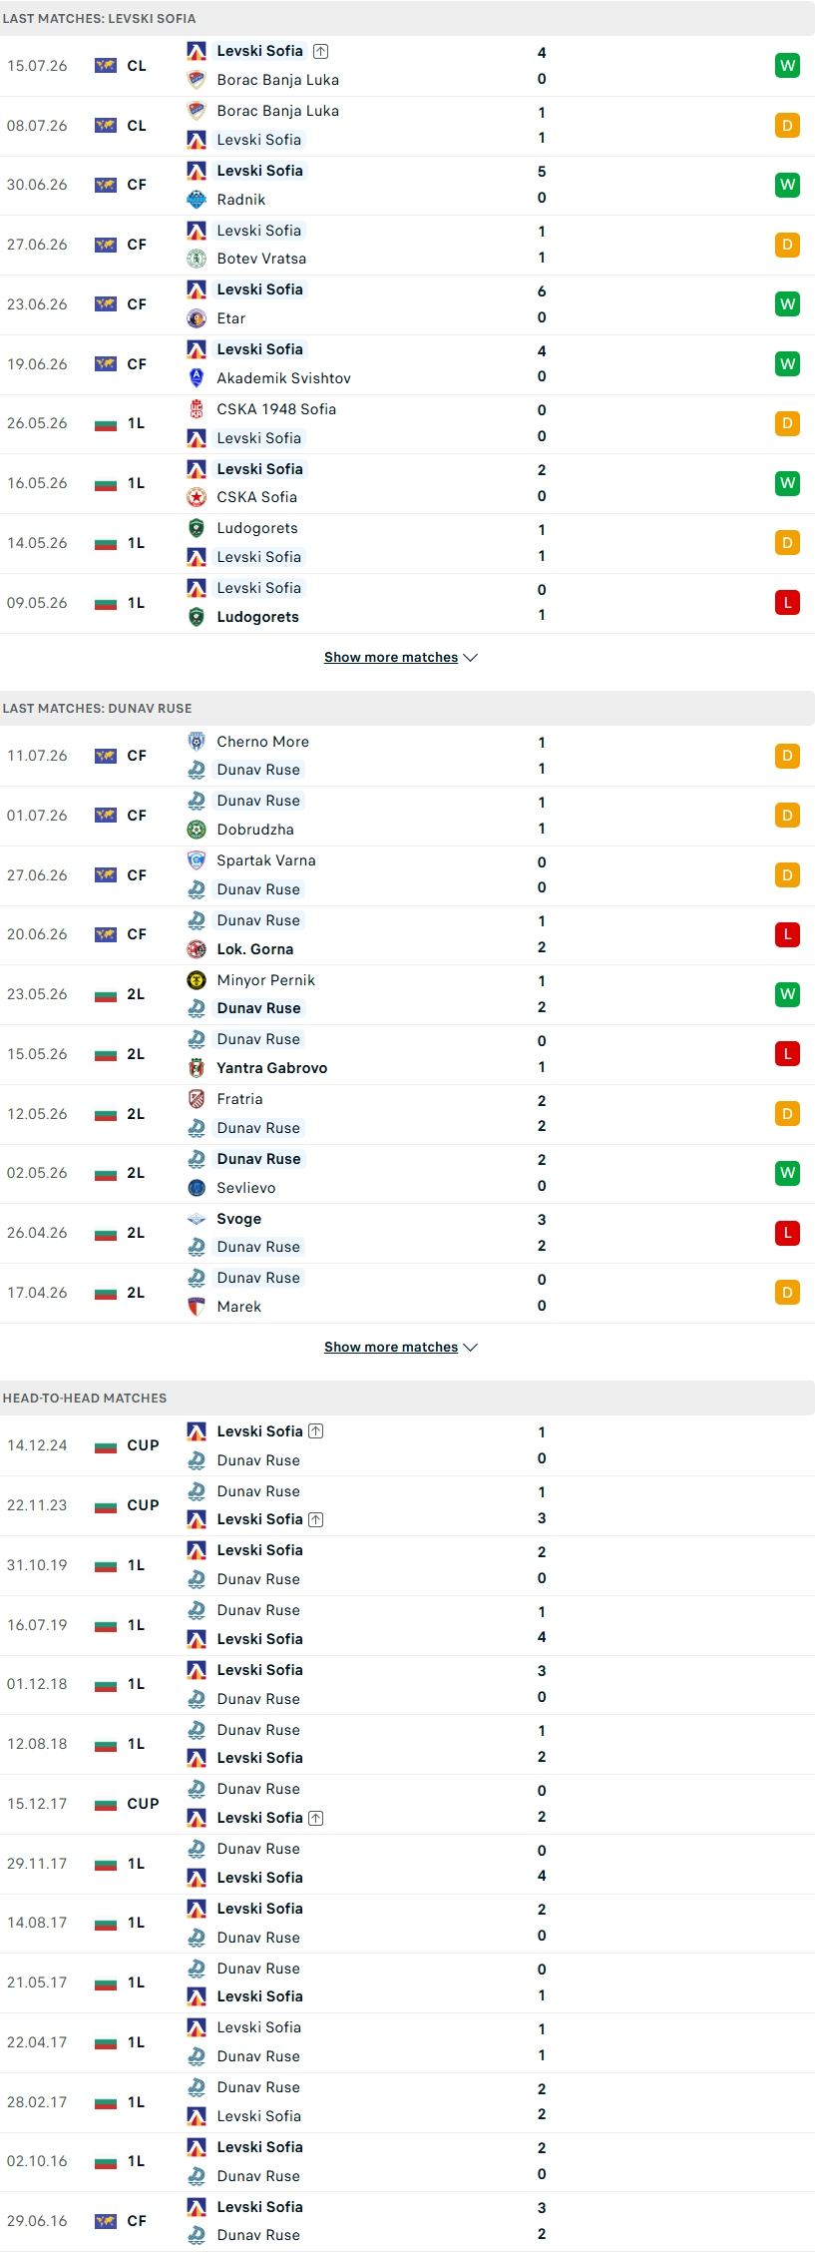Click the orange D badge for Cherno More match
The image size is (815, 2256).
787,756
